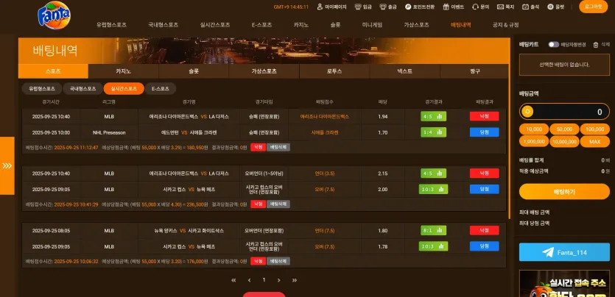This screenshot has height=297, width=615.
Task: Click 배팅삭제 for bet placed 10:41:29
Action: tap(278, 204)
